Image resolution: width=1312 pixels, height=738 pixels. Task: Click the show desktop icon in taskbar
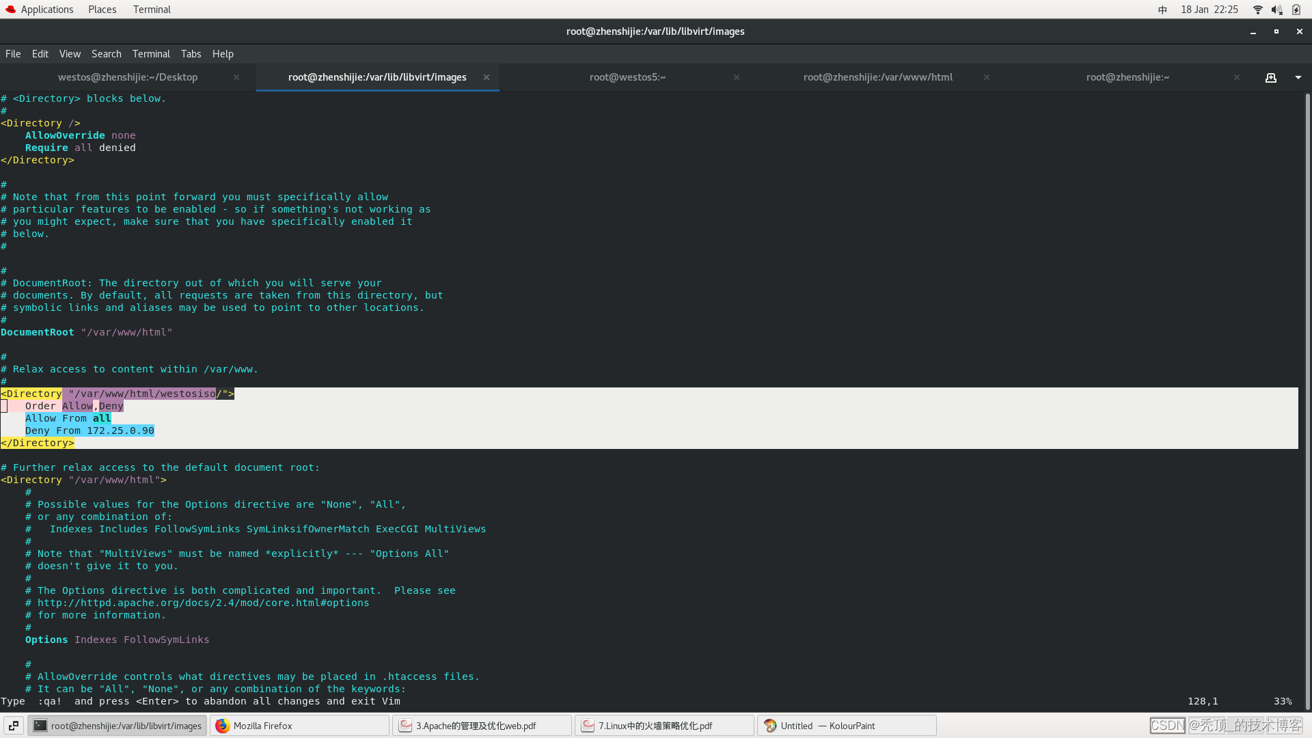point(14,726)
